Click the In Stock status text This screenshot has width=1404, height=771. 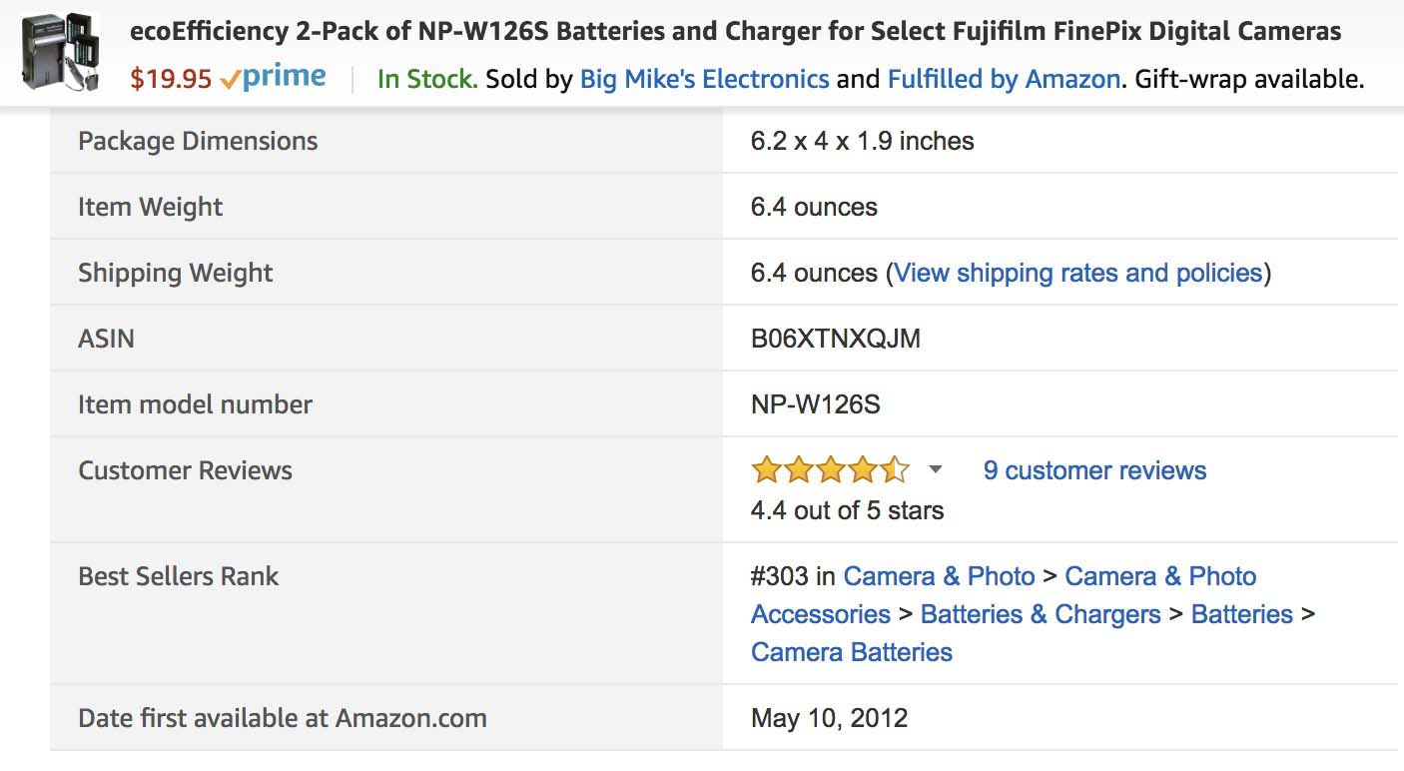(x=427, y=79)
